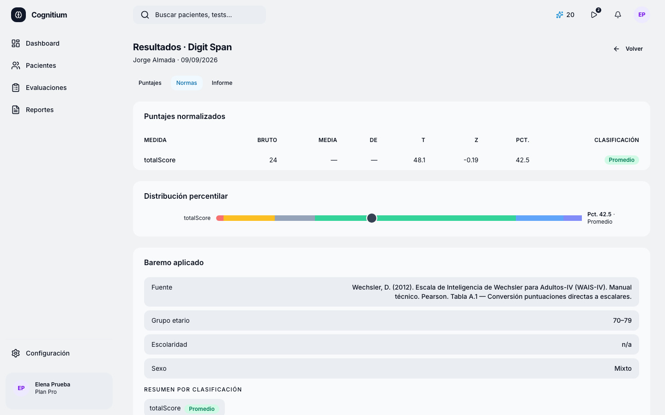Click the Z score -0.19
Viewport: 665px width, 415px height.
click(471, 160)
